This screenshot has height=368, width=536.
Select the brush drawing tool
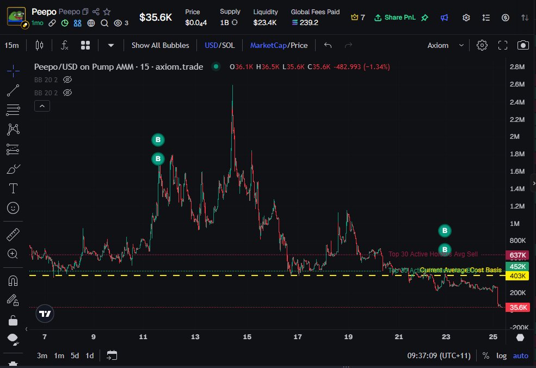pos(13,169)
